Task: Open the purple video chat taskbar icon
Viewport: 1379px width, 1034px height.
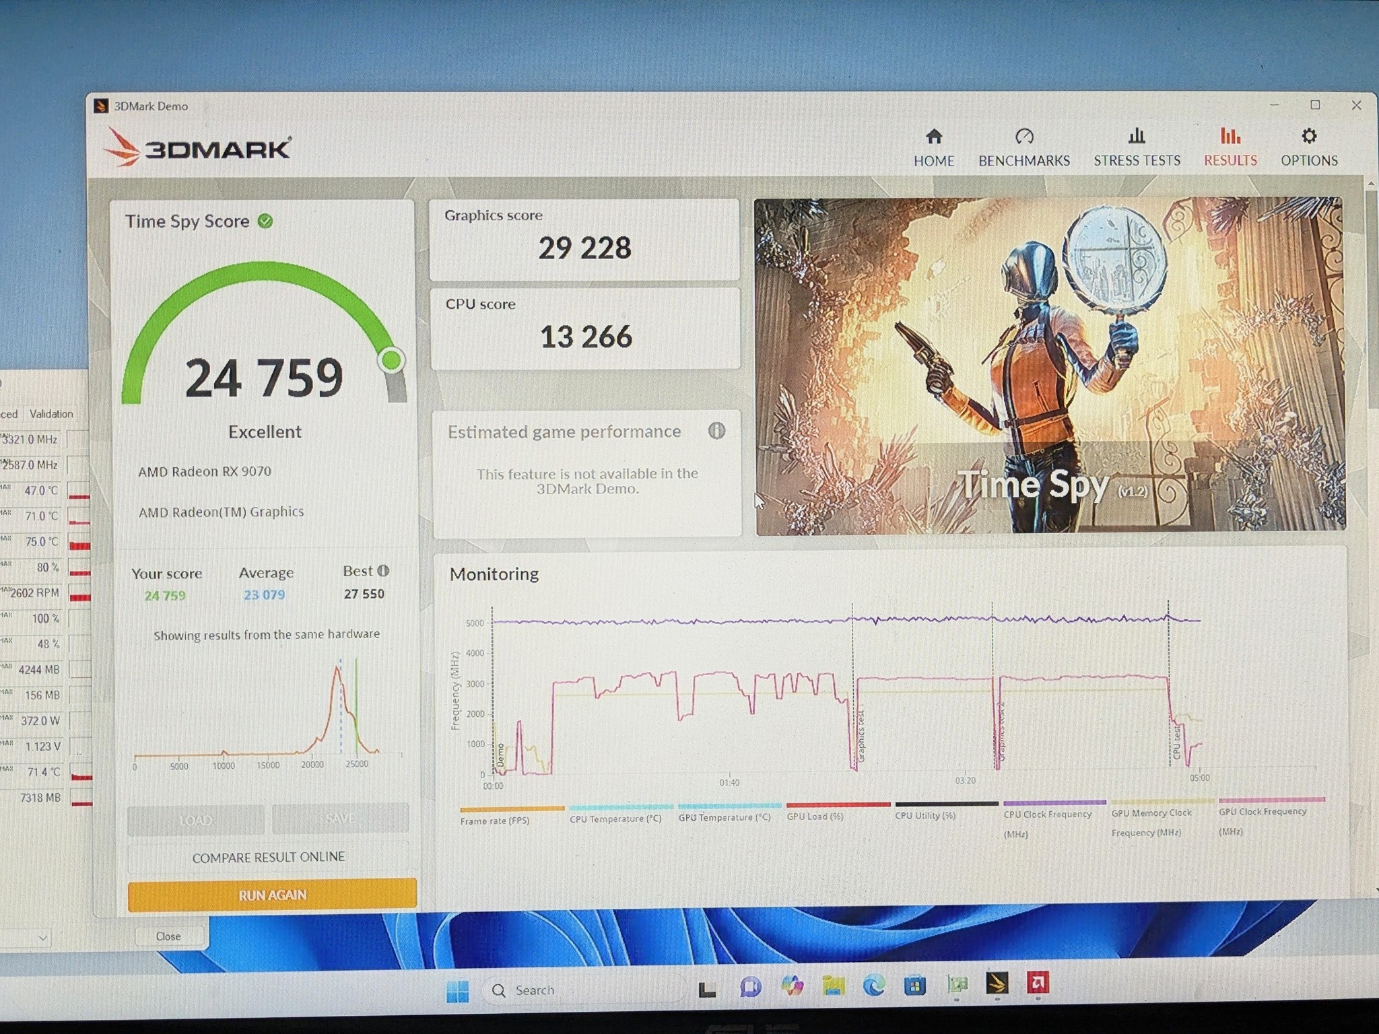Action: tap(750, 988)
